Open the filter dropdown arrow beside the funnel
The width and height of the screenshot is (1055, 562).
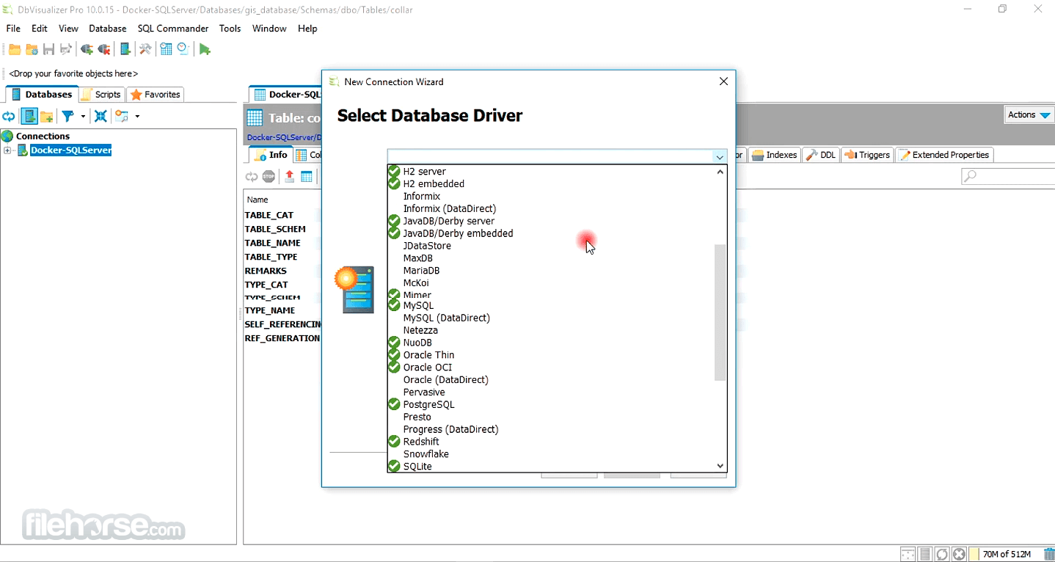click(83, 116)
